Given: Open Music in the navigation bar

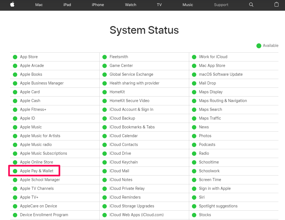Looking at the screenshot, I should [x=188, y=5].
